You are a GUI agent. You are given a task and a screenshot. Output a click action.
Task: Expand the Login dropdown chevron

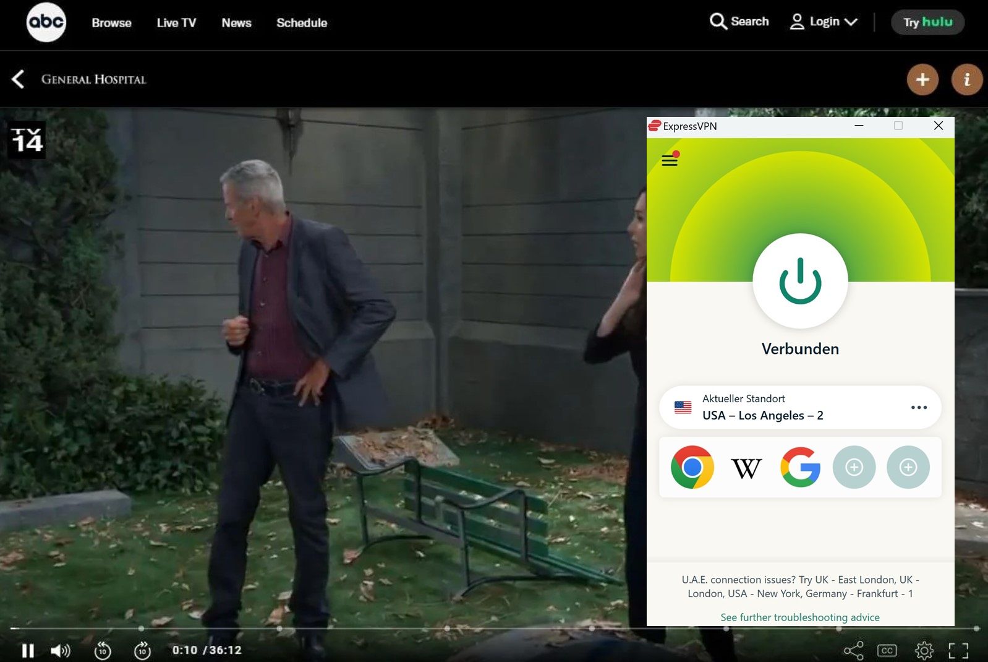tap(851, 22)
